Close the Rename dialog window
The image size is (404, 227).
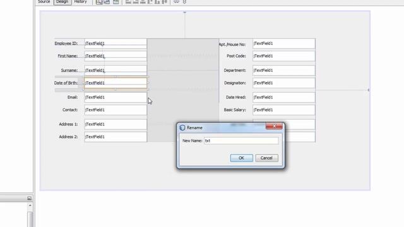[x=274, y=126]
